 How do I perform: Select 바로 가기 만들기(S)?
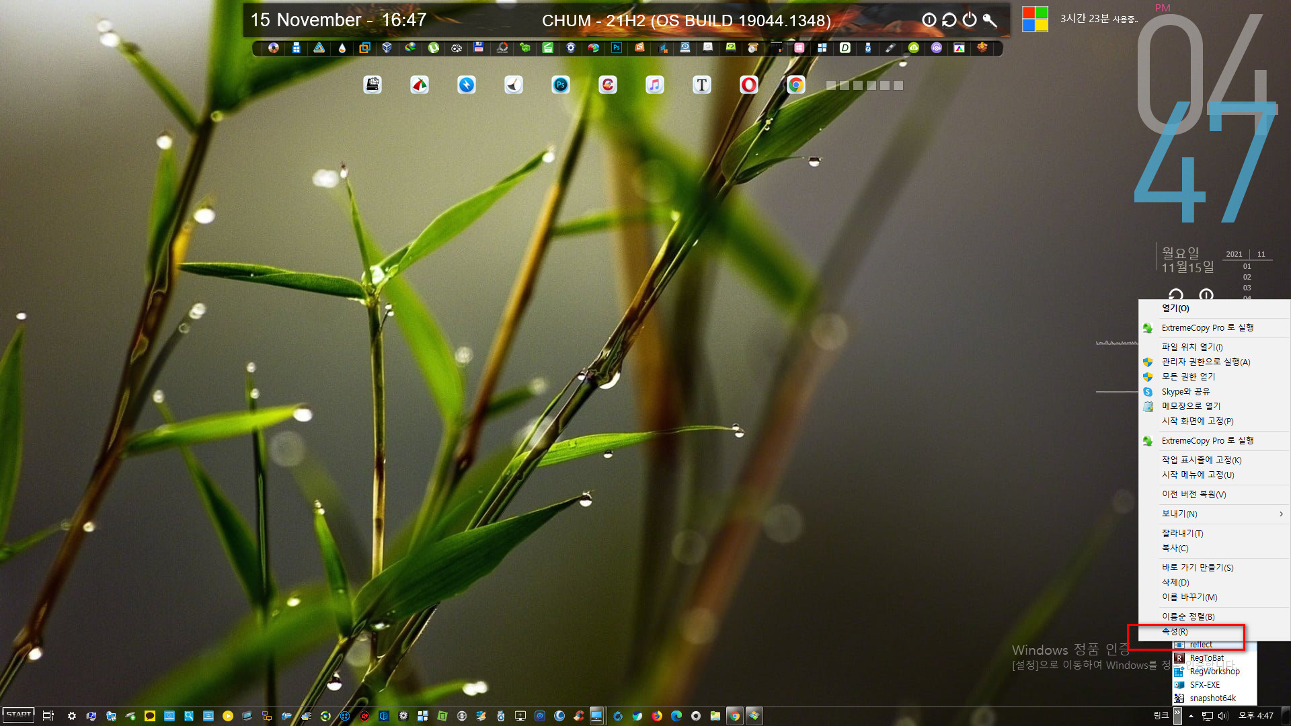point(1214,567)
